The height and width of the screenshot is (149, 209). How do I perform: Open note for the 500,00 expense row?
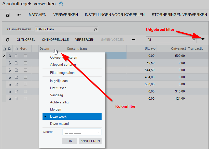pos(16,84)
